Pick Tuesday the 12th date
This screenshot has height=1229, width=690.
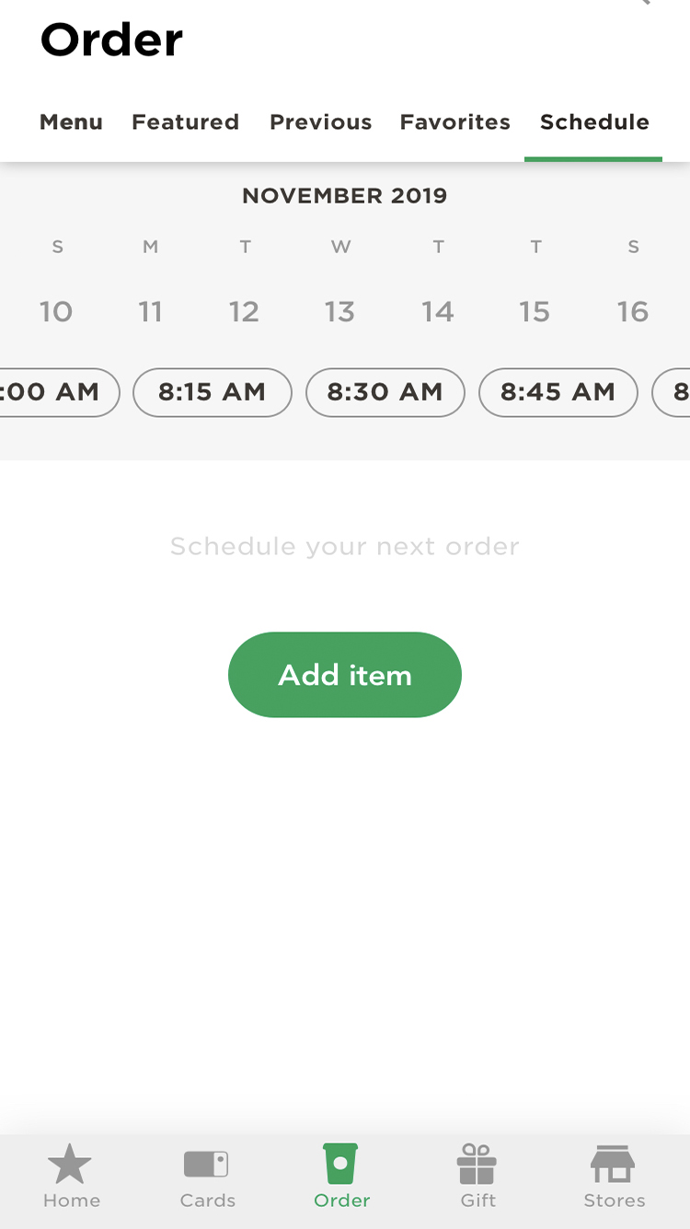click(x=245, y=312)
